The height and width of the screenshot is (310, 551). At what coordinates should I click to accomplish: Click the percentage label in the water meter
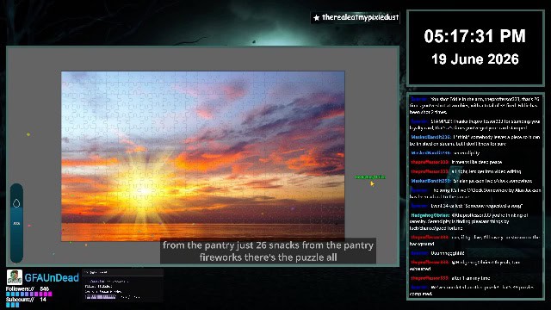click(16, 223)
